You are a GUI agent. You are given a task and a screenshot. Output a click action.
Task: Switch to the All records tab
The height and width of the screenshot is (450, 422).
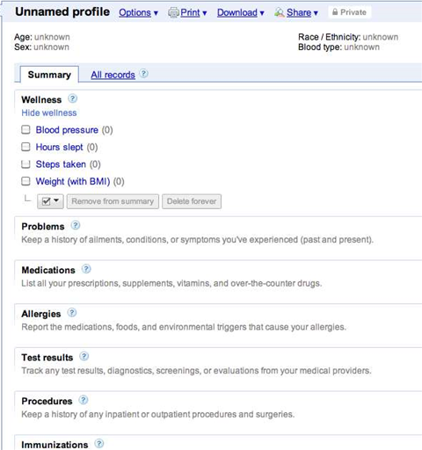click(113, 75)
